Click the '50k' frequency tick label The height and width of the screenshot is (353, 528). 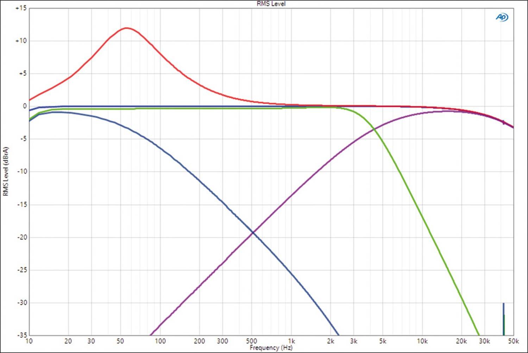click(513, 341)
